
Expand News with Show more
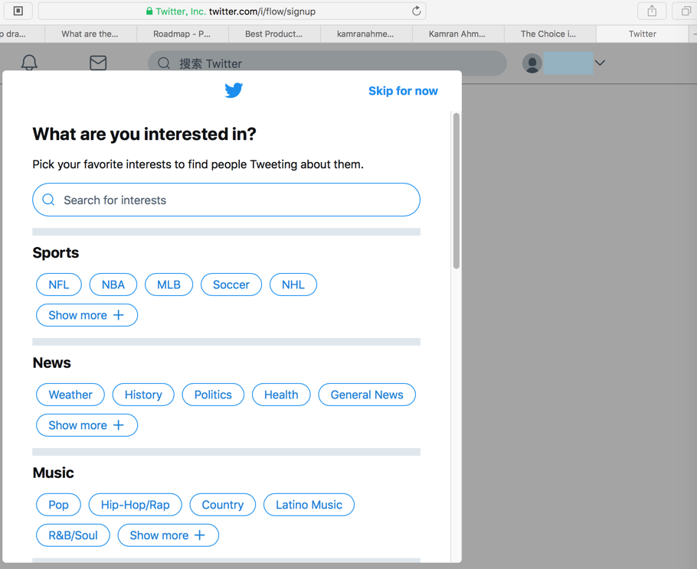87,425
